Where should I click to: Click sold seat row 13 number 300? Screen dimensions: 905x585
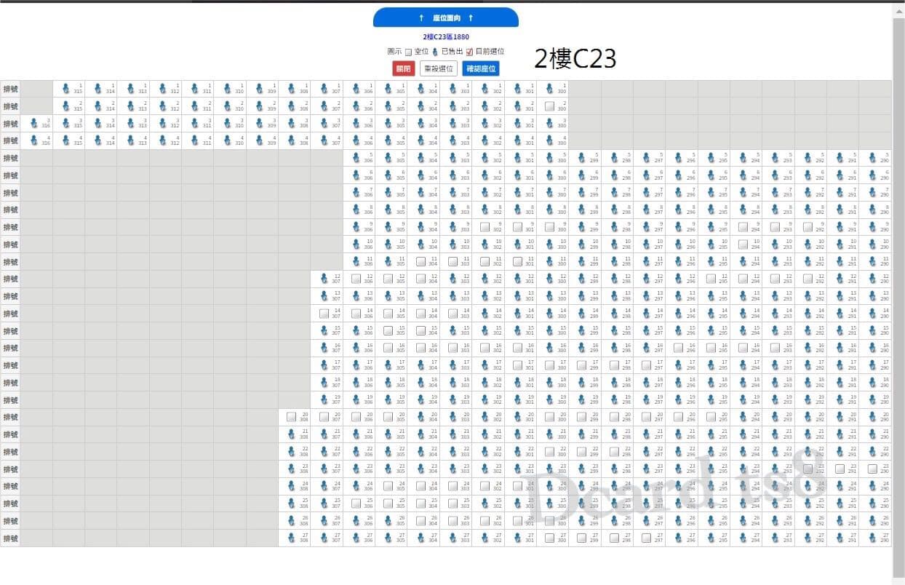coord(550,296)
